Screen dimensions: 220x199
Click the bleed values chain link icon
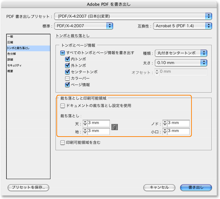click(x=115, y=127)
